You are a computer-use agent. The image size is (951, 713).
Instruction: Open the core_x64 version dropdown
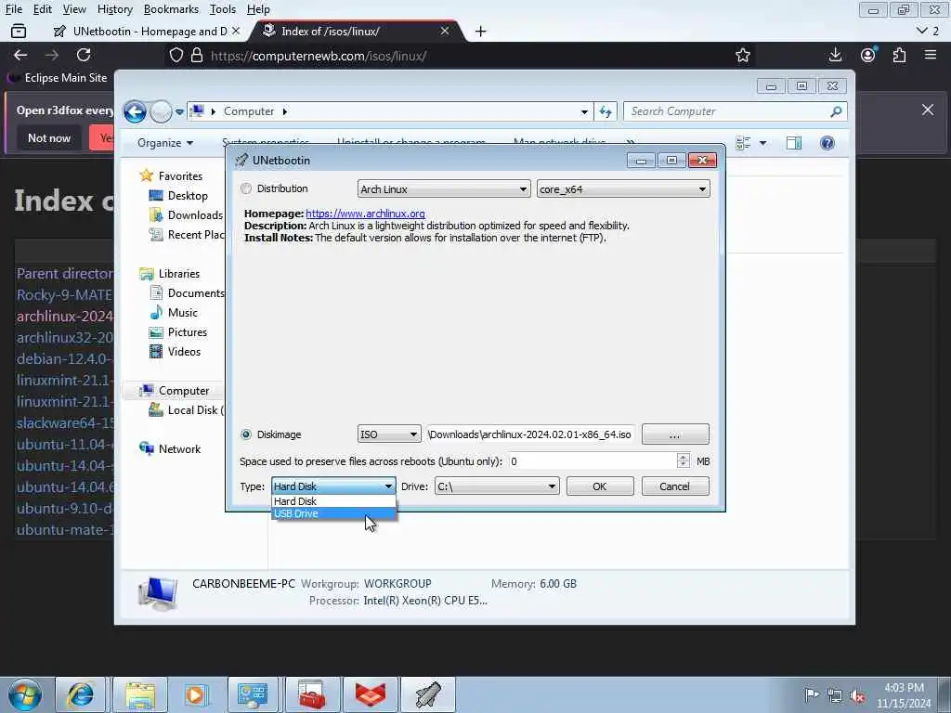tap(623, 189)
